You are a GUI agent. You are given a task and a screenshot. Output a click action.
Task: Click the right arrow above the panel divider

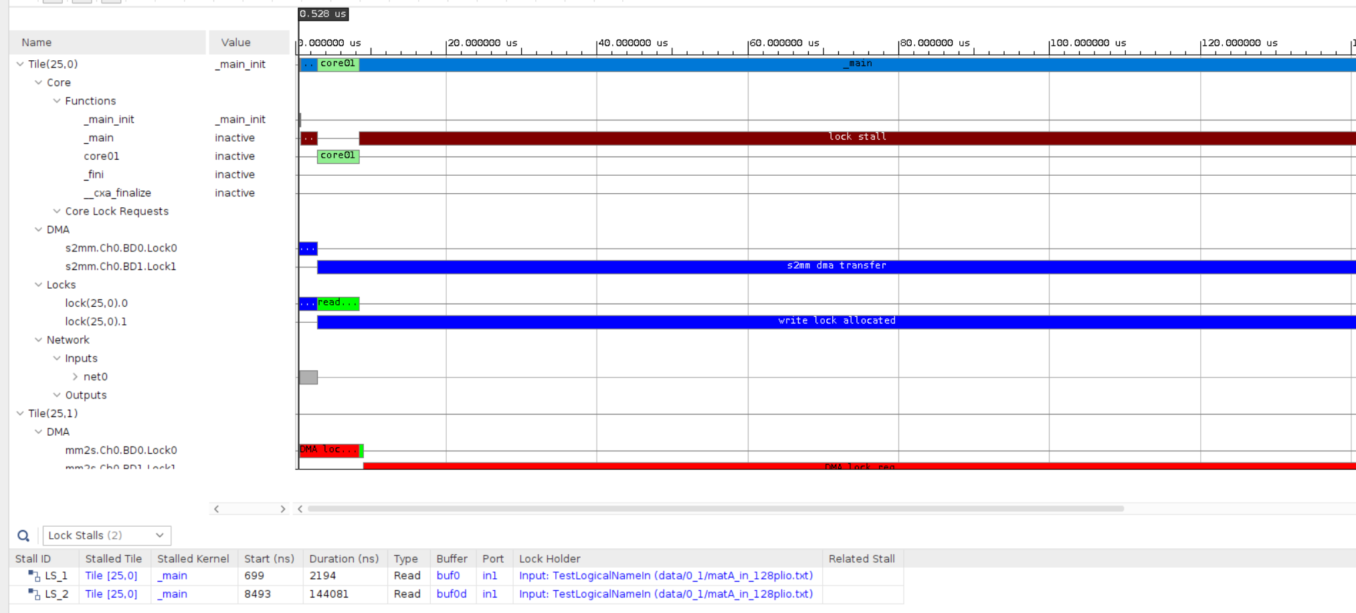click(x=282, y=509)
